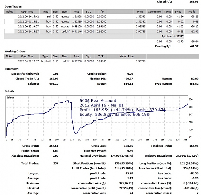Click the 624 axis label on the chart
The height and width of the screenshot is (195, 201).
pos(191,99)
